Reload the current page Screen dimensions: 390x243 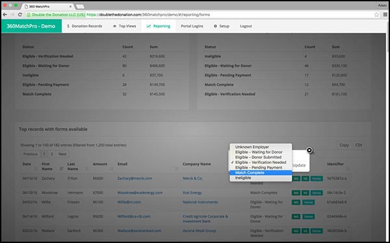coord(20,15)
